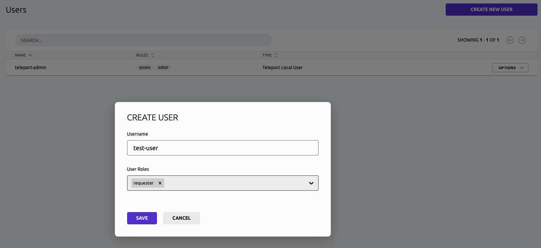
Task: Click the access role badge
Action: 144,67
